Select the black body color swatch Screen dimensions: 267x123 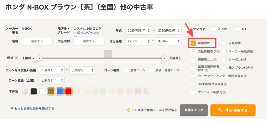tap(34, 91)
